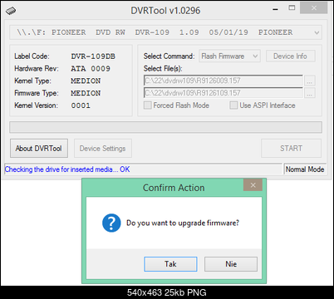Click the START button
This screenshot has height=299, width=334.
click(291, 149)
